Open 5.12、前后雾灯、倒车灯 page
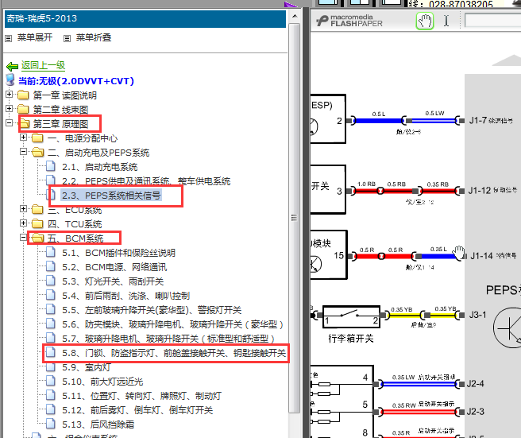This screenshot has height=438, width=521. tap(137, 410)
